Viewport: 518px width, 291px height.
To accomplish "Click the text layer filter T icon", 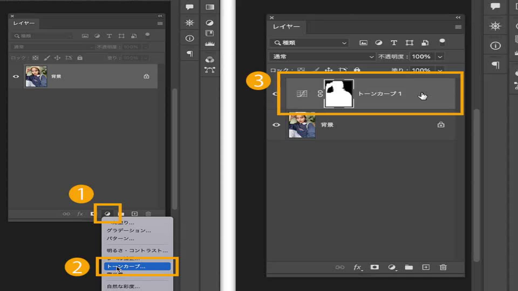I will tap(394, 43).
